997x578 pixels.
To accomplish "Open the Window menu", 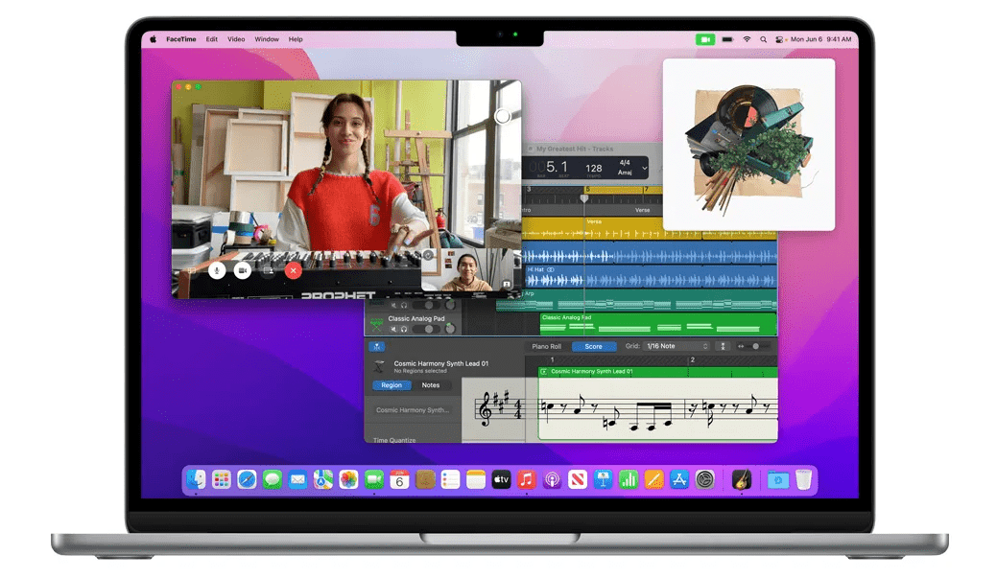I will 267,39.
